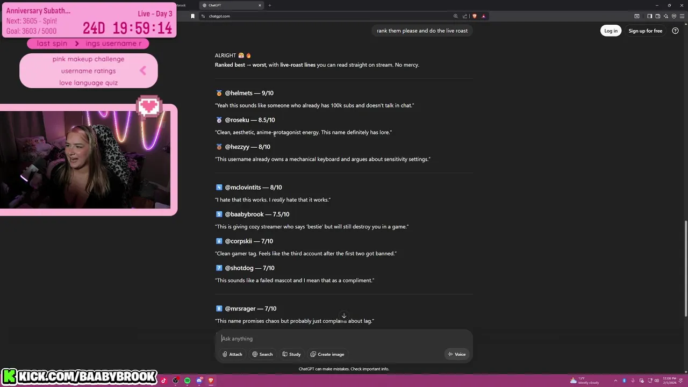
Task: Open the browser hamburger menu
Action: (x=682, y=16)
